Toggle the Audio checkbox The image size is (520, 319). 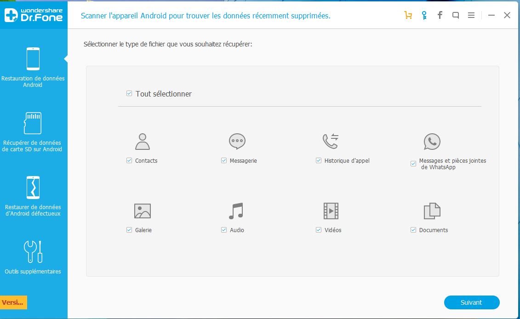click(x=224, y=230)
